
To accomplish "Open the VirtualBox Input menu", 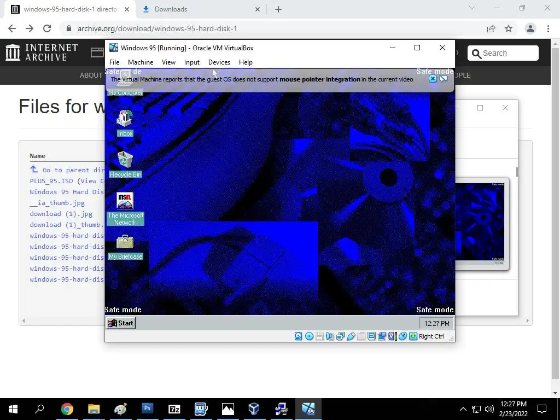I will [192, 62].
